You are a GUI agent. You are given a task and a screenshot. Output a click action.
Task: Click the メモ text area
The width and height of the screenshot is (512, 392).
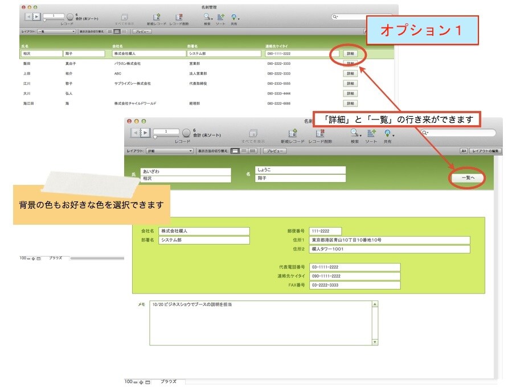(261, 323)
